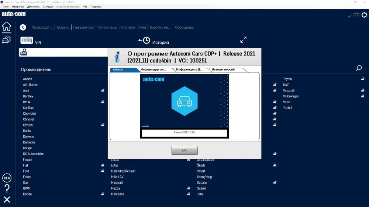Switch to История версий tab

223,69
